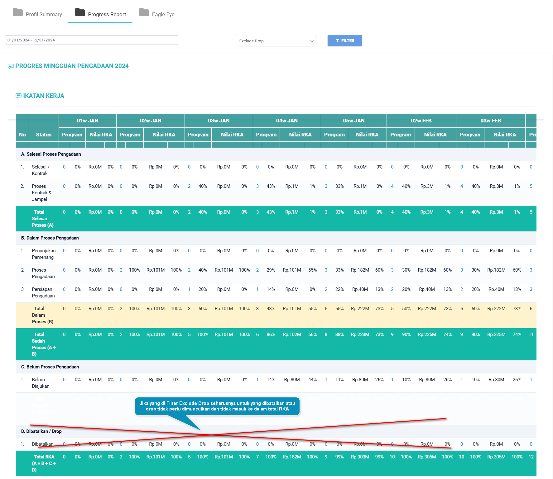
Task: Open Proses Pengadaan program count in 02w JAN
Action: [x=121, y=270]
